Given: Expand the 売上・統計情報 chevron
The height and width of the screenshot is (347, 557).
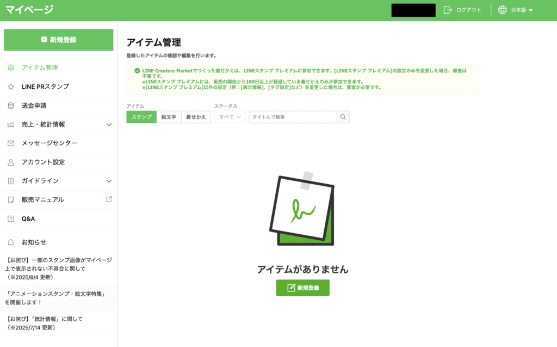Looking at the screenshot, I should 109,125.
